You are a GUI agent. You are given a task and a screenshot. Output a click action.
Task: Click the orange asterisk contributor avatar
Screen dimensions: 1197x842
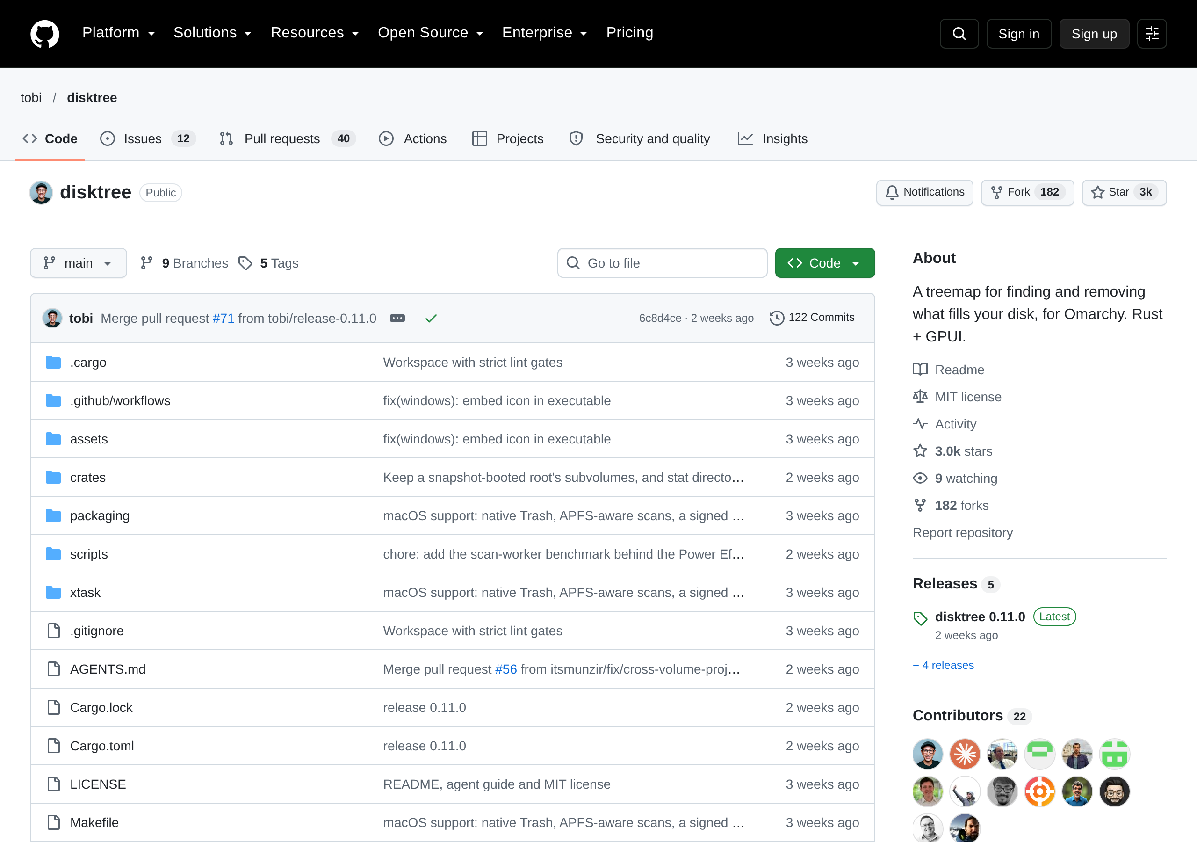(965, 754)
